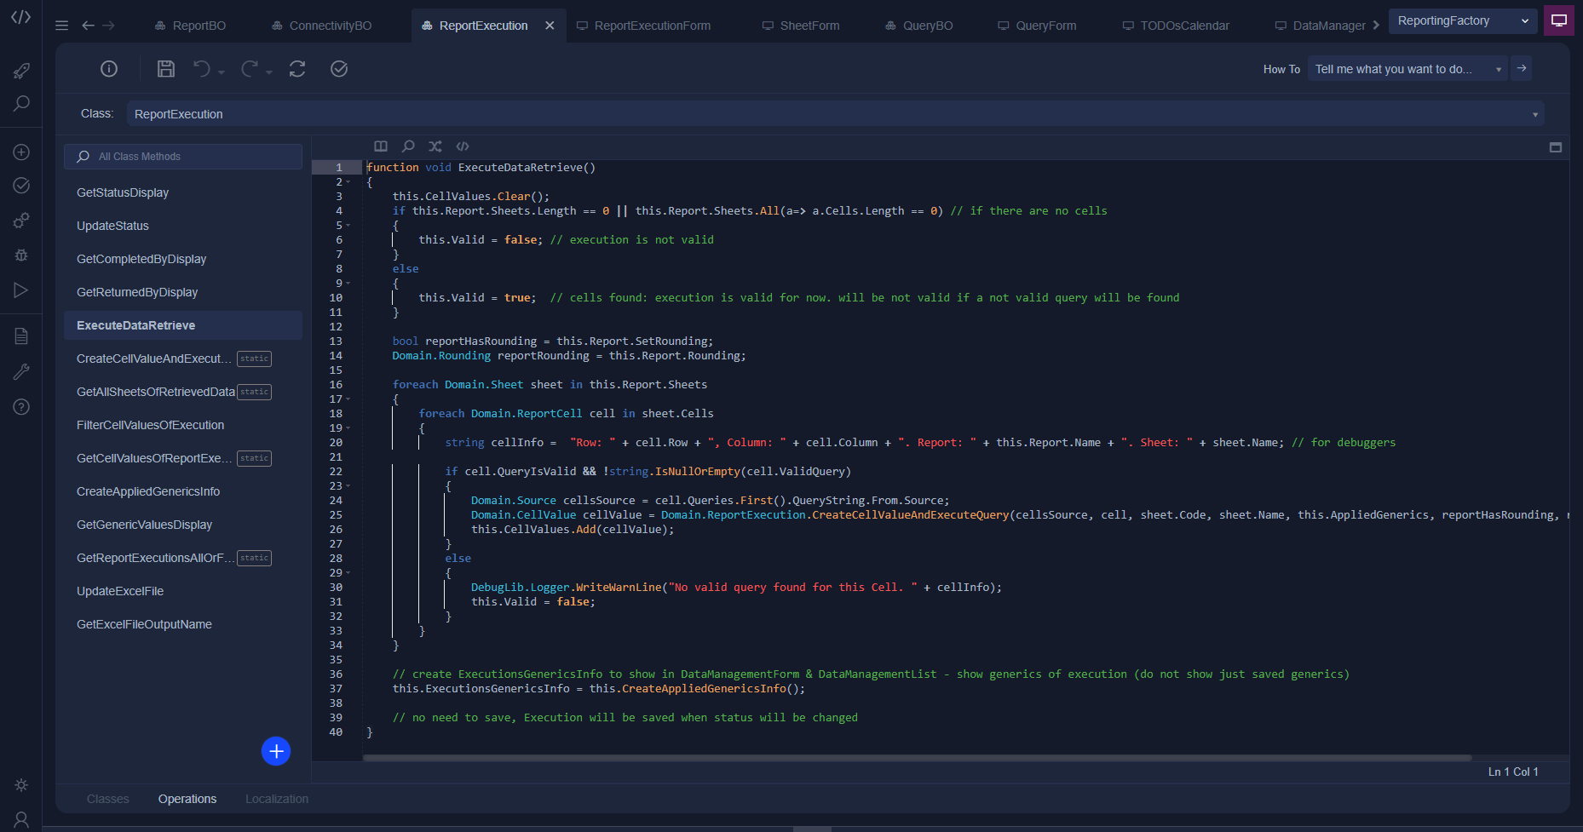Click the validate checkmark circle icon
This screenshot has height=832, width=1583.
339,69
